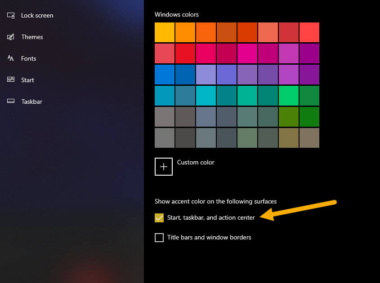Select the bright red swatch ending the first row
Image resolution: width=380 pixels, height=283 pixels.
pyautogui.click(x=309, y=32)
